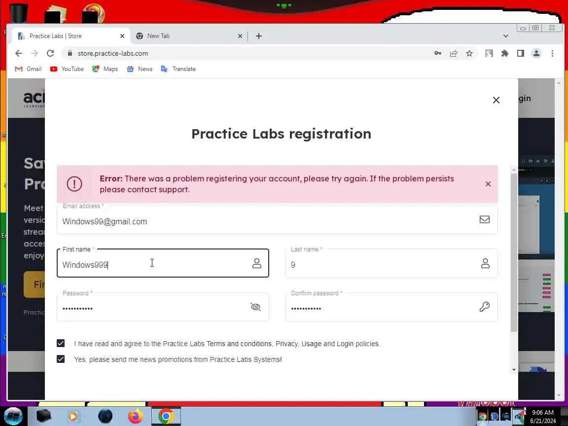This screenshot has width=568, height=426.
Task: Go back to the previous page
Action: pyautogui.click(x=19, y=53)
